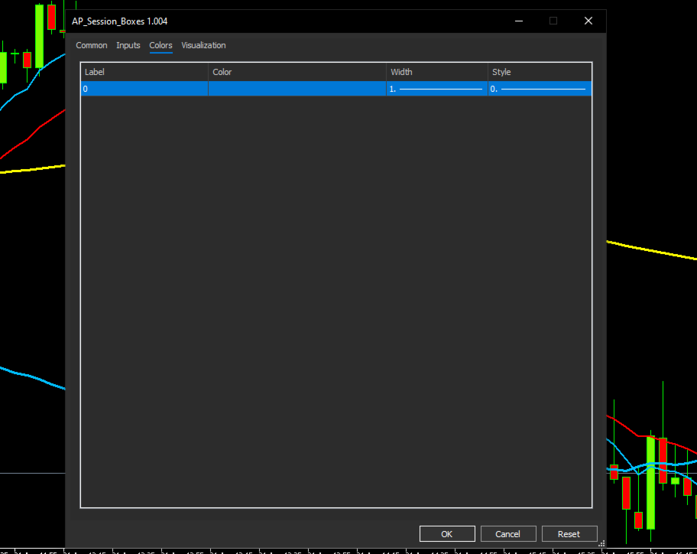This screenshot has width=697, height=554.
Task: Open the Inputs tab
Action: 128,45
